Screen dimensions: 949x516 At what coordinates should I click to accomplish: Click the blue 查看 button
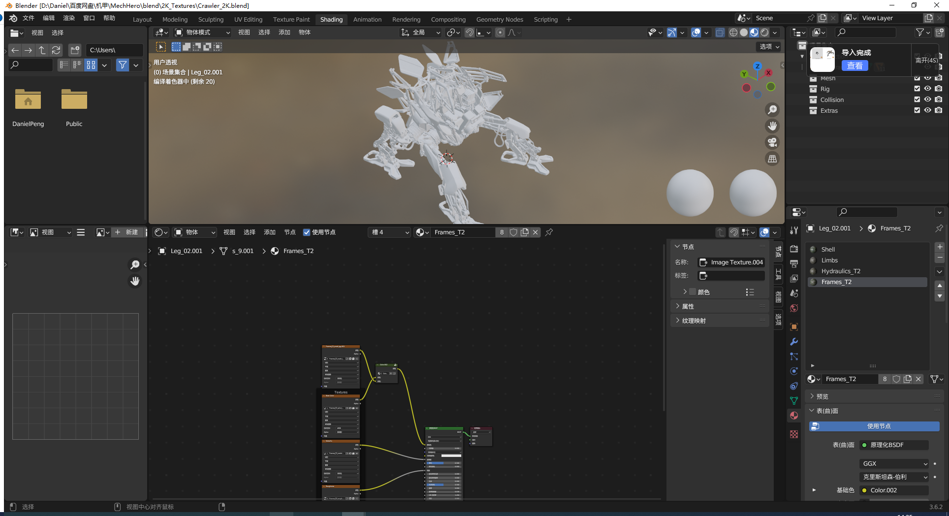[854, 65]
